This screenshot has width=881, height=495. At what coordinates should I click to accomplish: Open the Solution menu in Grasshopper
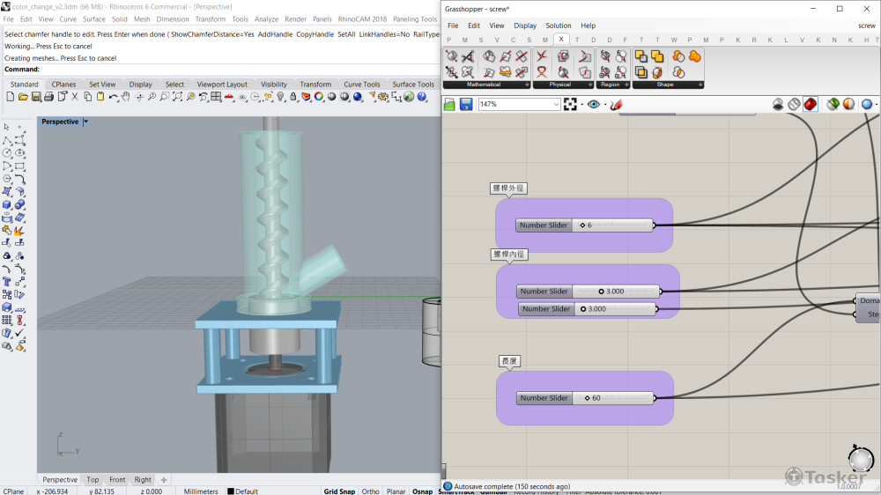558,26
